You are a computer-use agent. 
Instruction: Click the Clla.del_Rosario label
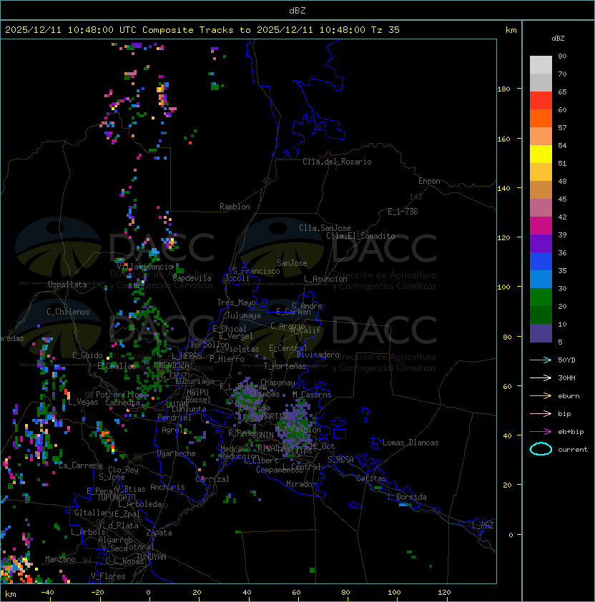pos(337,162)
